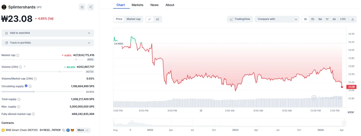Click the star favorite icon beside Splintershards
Viewport: 361px width, 136px height.
click(82, 7)
